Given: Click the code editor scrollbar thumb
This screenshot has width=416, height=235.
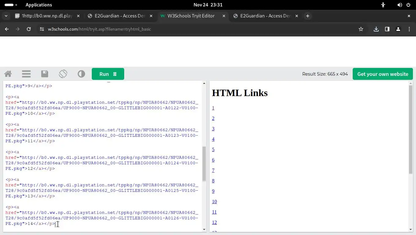Looking at the screenshot, I should [x=204, y=164].
